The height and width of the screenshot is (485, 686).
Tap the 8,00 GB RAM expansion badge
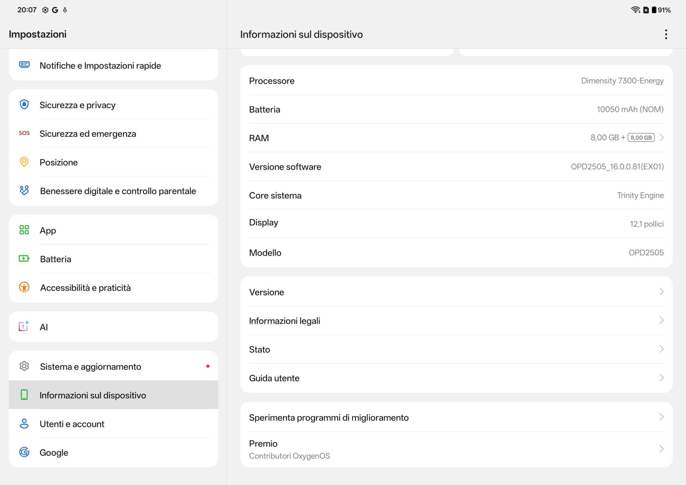point(641,137)
